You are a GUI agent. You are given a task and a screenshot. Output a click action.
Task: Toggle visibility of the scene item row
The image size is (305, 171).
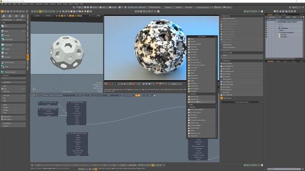point(266,22)
